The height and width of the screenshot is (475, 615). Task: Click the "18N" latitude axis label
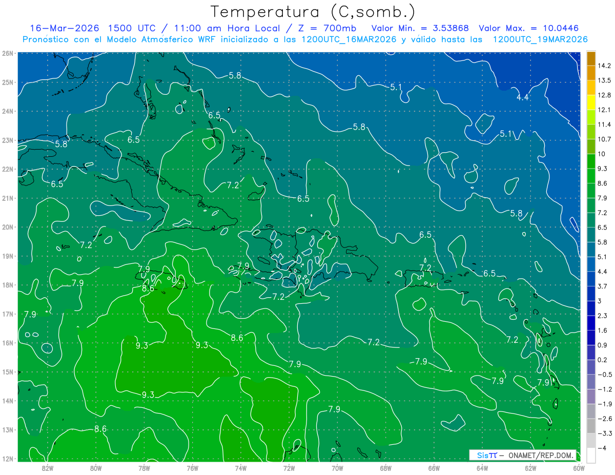click(8, 285)
